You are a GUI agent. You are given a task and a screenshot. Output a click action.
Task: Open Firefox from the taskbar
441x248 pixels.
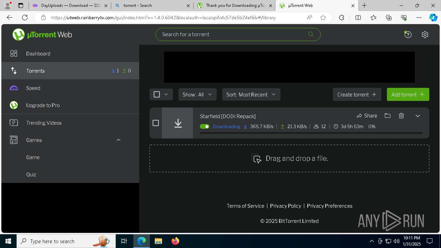click(x=175, y=241)
